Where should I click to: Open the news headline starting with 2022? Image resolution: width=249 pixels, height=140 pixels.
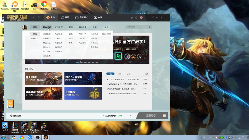[x=121, y=89]
